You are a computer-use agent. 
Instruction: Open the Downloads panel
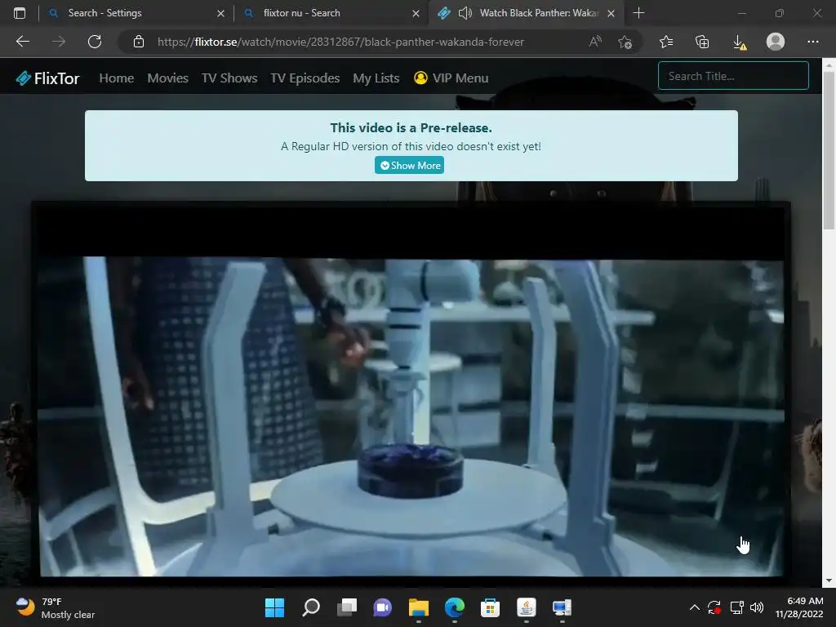[x=739, y=42]
